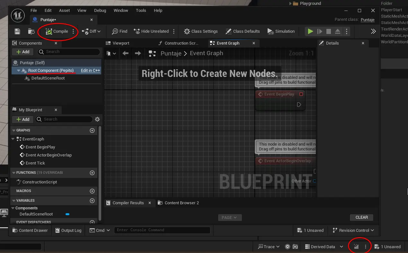This screenshot has width=408, height=253.
Task: Click the Enter Console Command field
Action: (162, 230)
